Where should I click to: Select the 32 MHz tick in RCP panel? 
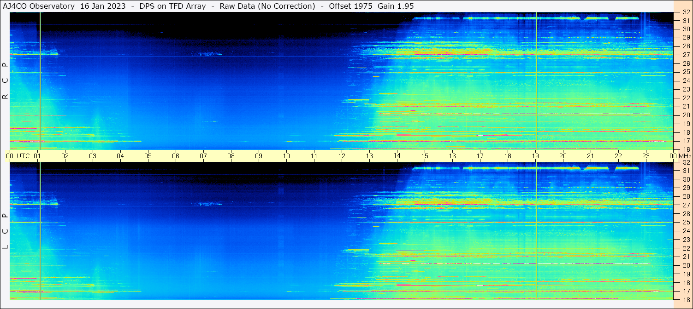point(686,12)
